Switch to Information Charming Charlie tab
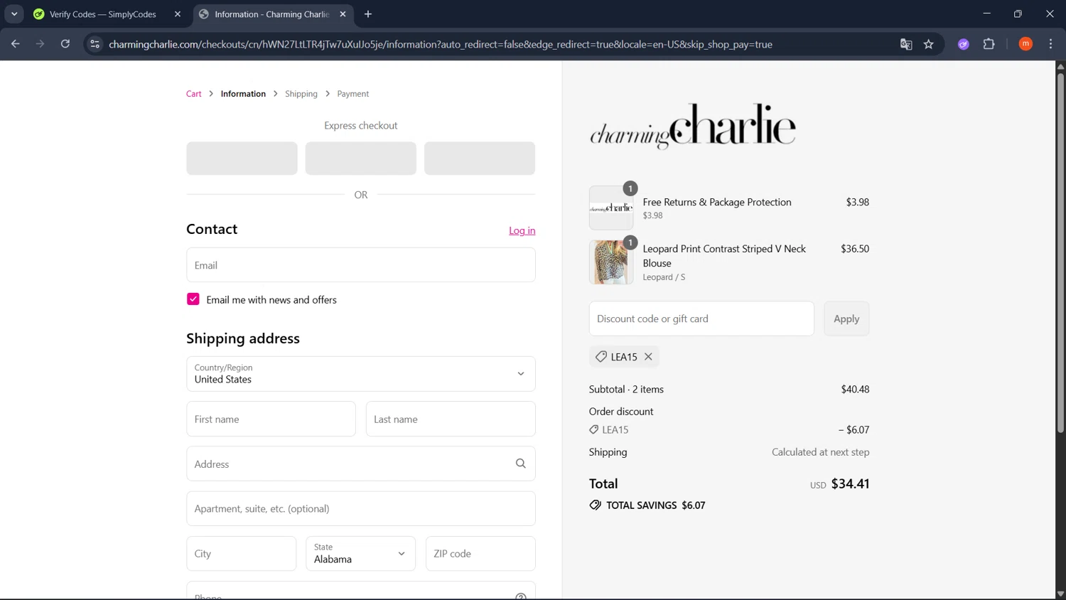The height and width of the screenshot is (600, 1066). click(x=272, y=14)
